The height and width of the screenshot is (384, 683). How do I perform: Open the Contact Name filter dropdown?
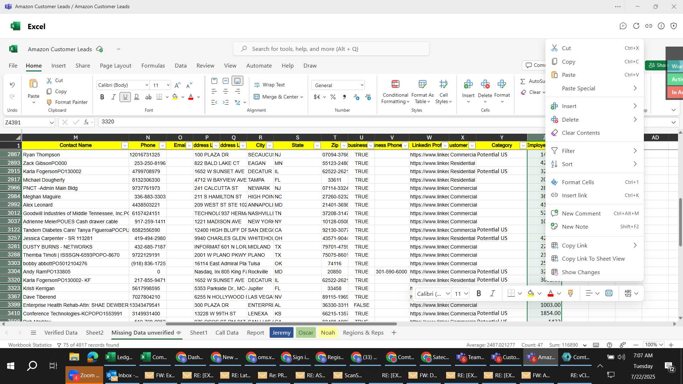click(125, 145)
